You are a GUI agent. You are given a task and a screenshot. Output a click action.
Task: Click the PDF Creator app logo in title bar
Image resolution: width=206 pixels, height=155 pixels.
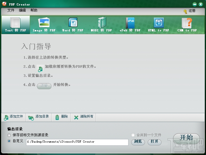coord(4,4)
